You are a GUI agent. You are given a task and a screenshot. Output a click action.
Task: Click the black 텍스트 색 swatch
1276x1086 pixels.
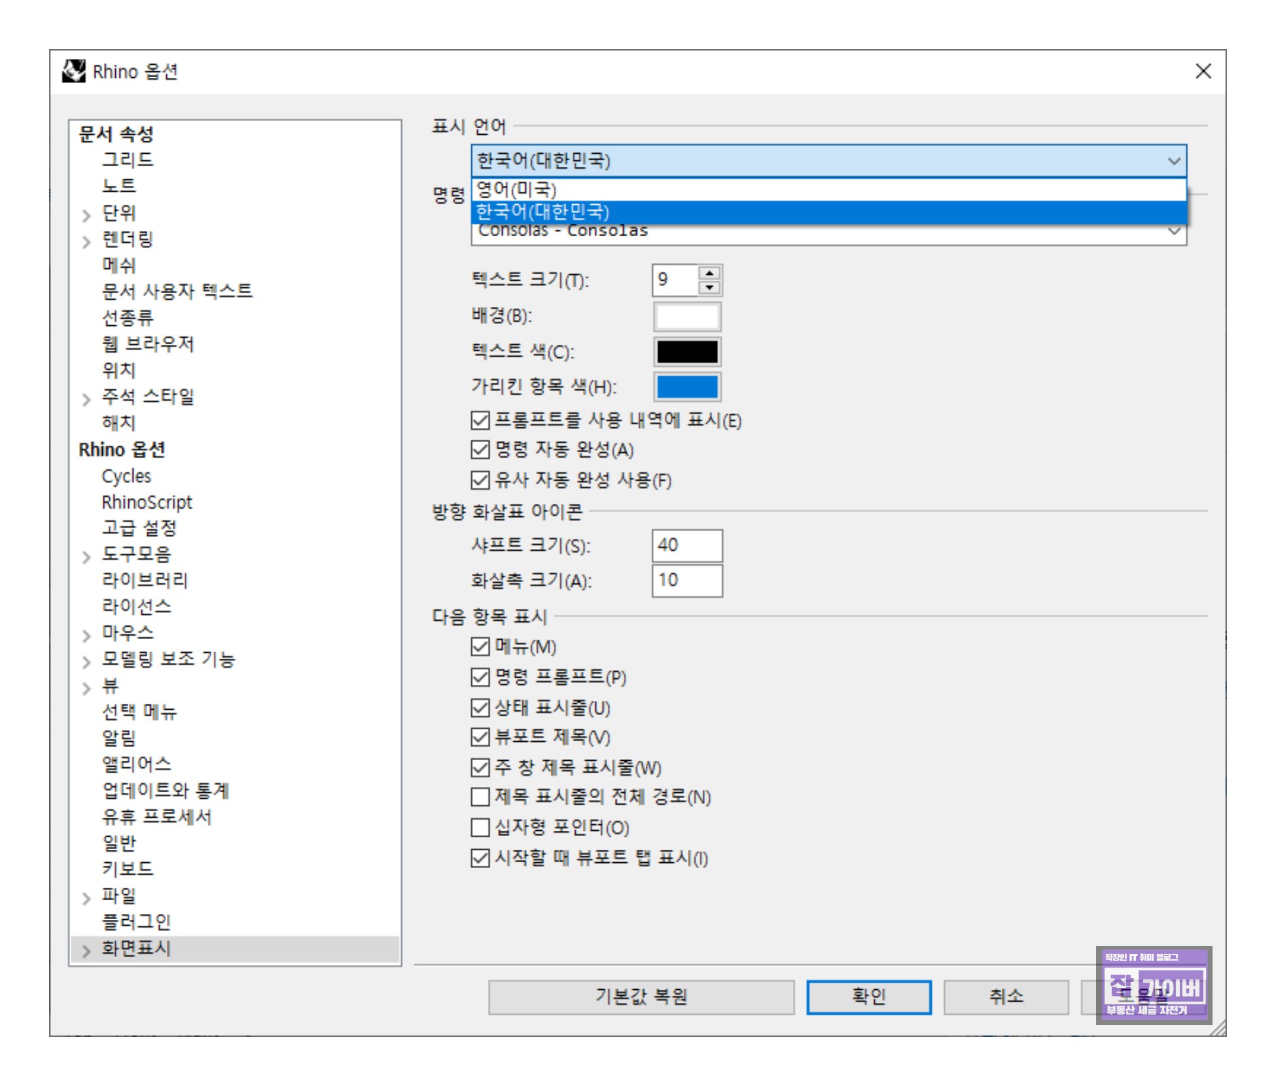coord(687,352)
